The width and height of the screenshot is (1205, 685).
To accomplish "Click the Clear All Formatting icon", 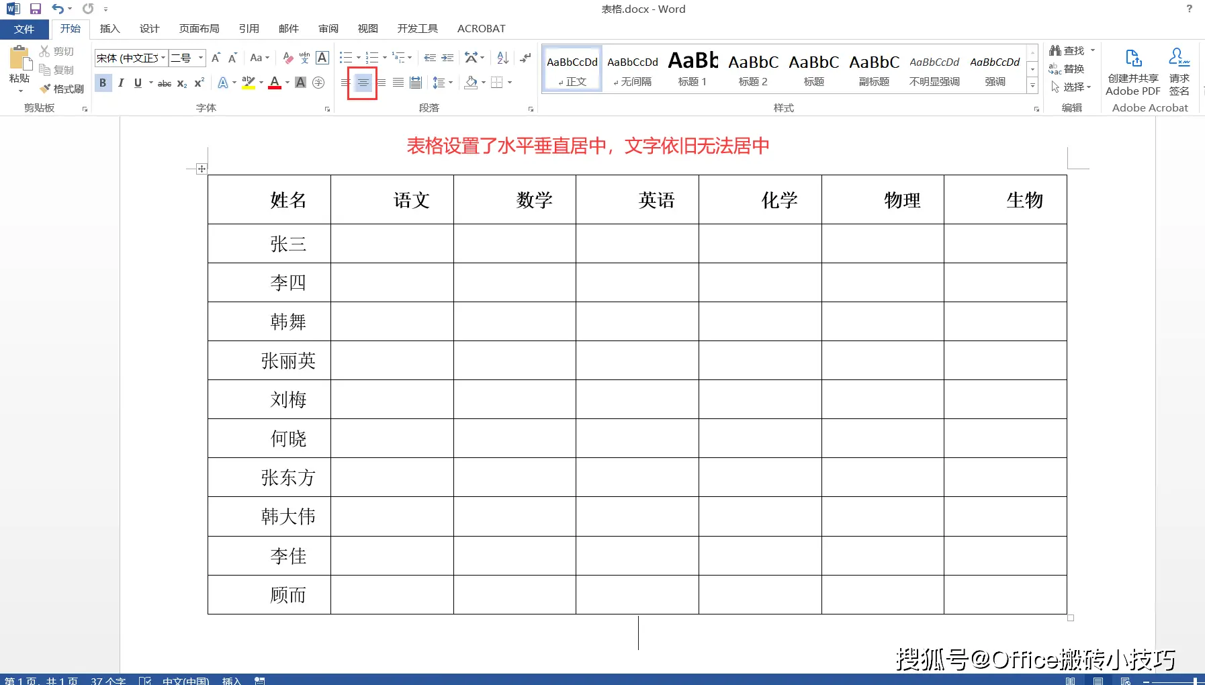I will click(287, 58).
